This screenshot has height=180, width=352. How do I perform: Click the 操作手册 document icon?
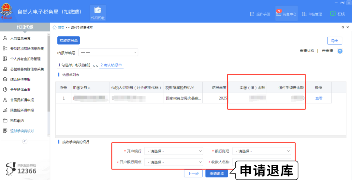(x=252, y=14)
